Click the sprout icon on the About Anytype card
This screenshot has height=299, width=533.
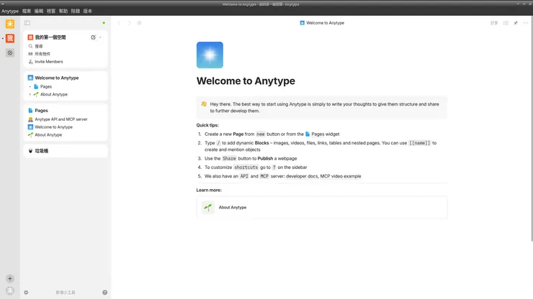[x=208, y=208]
